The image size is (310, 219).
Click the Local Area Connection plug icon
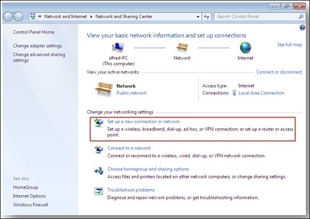(x=234, y=93)
